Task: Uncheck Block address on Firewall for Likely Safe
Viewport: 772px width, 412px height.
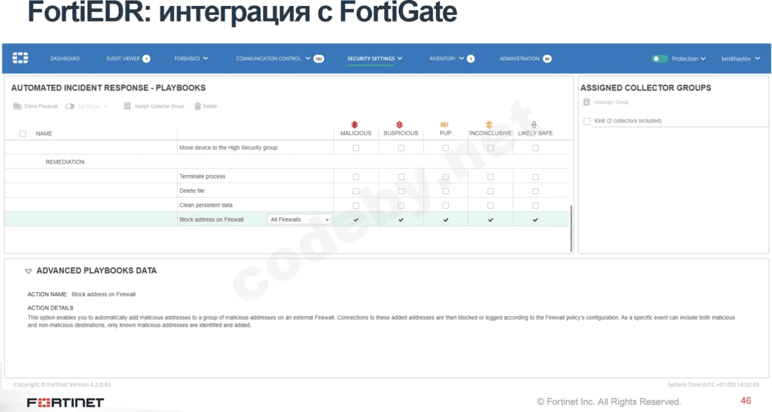Action: 535,220
